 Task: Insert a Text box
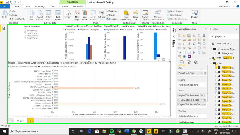[x=111, y=11]
